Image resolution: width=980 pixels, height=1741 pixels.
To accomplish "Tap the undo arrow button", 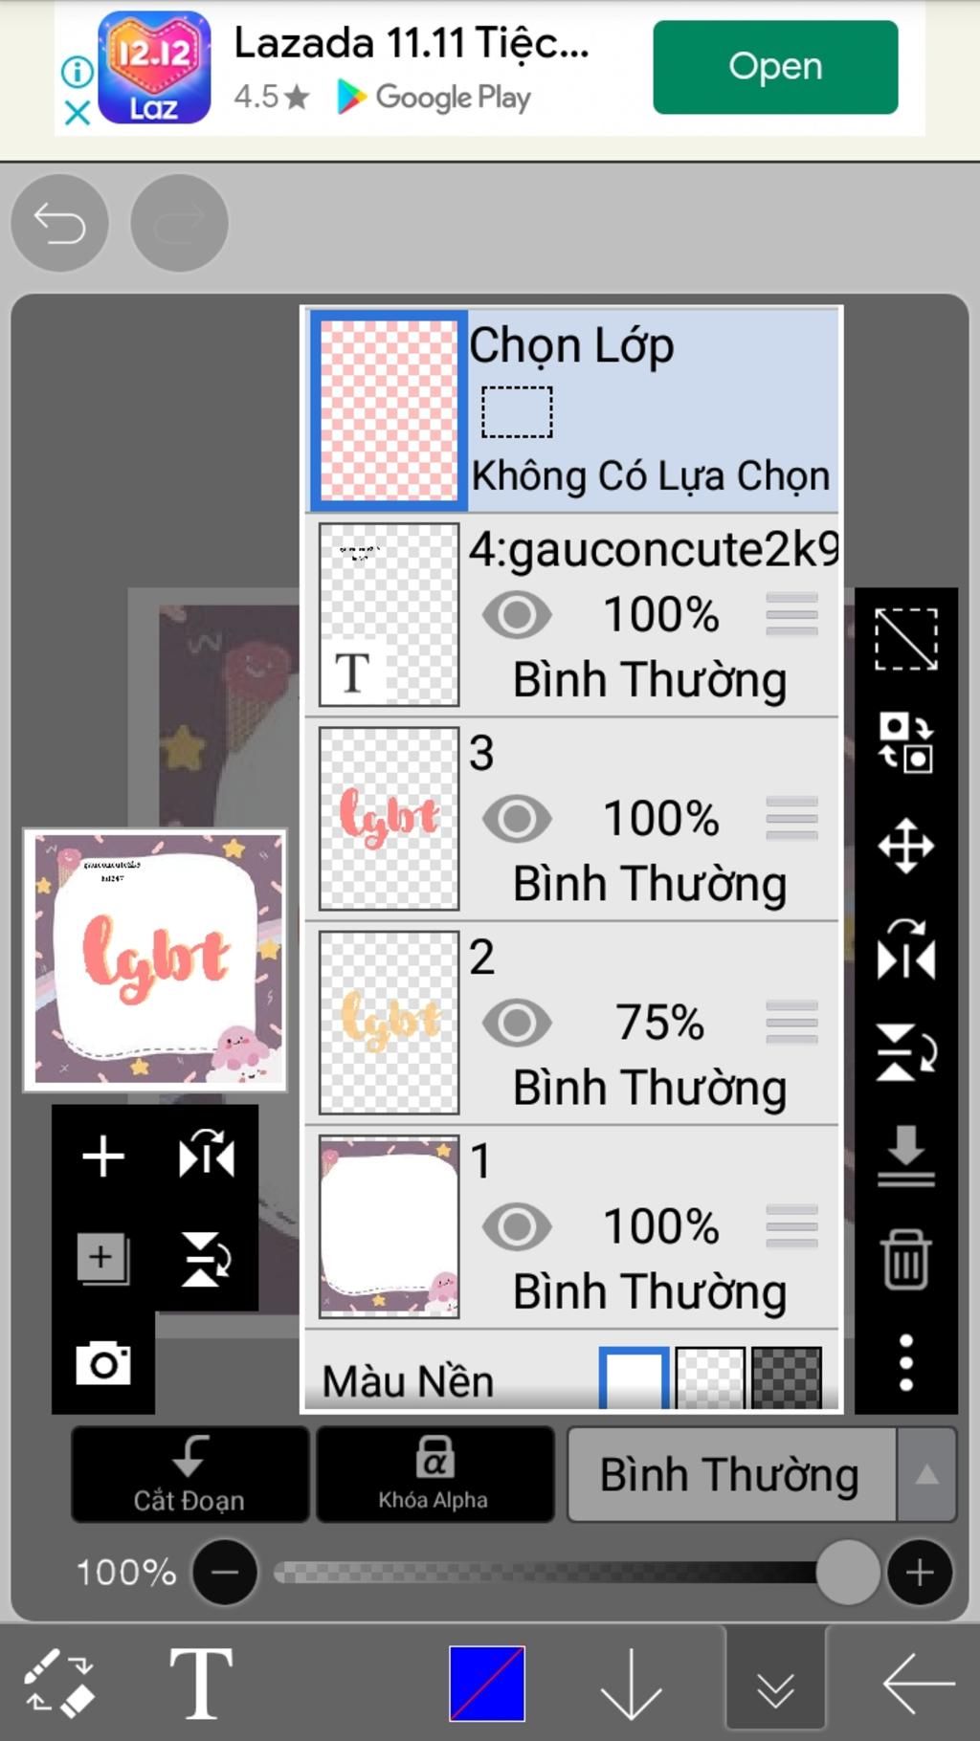I will [x=59, y=224].
